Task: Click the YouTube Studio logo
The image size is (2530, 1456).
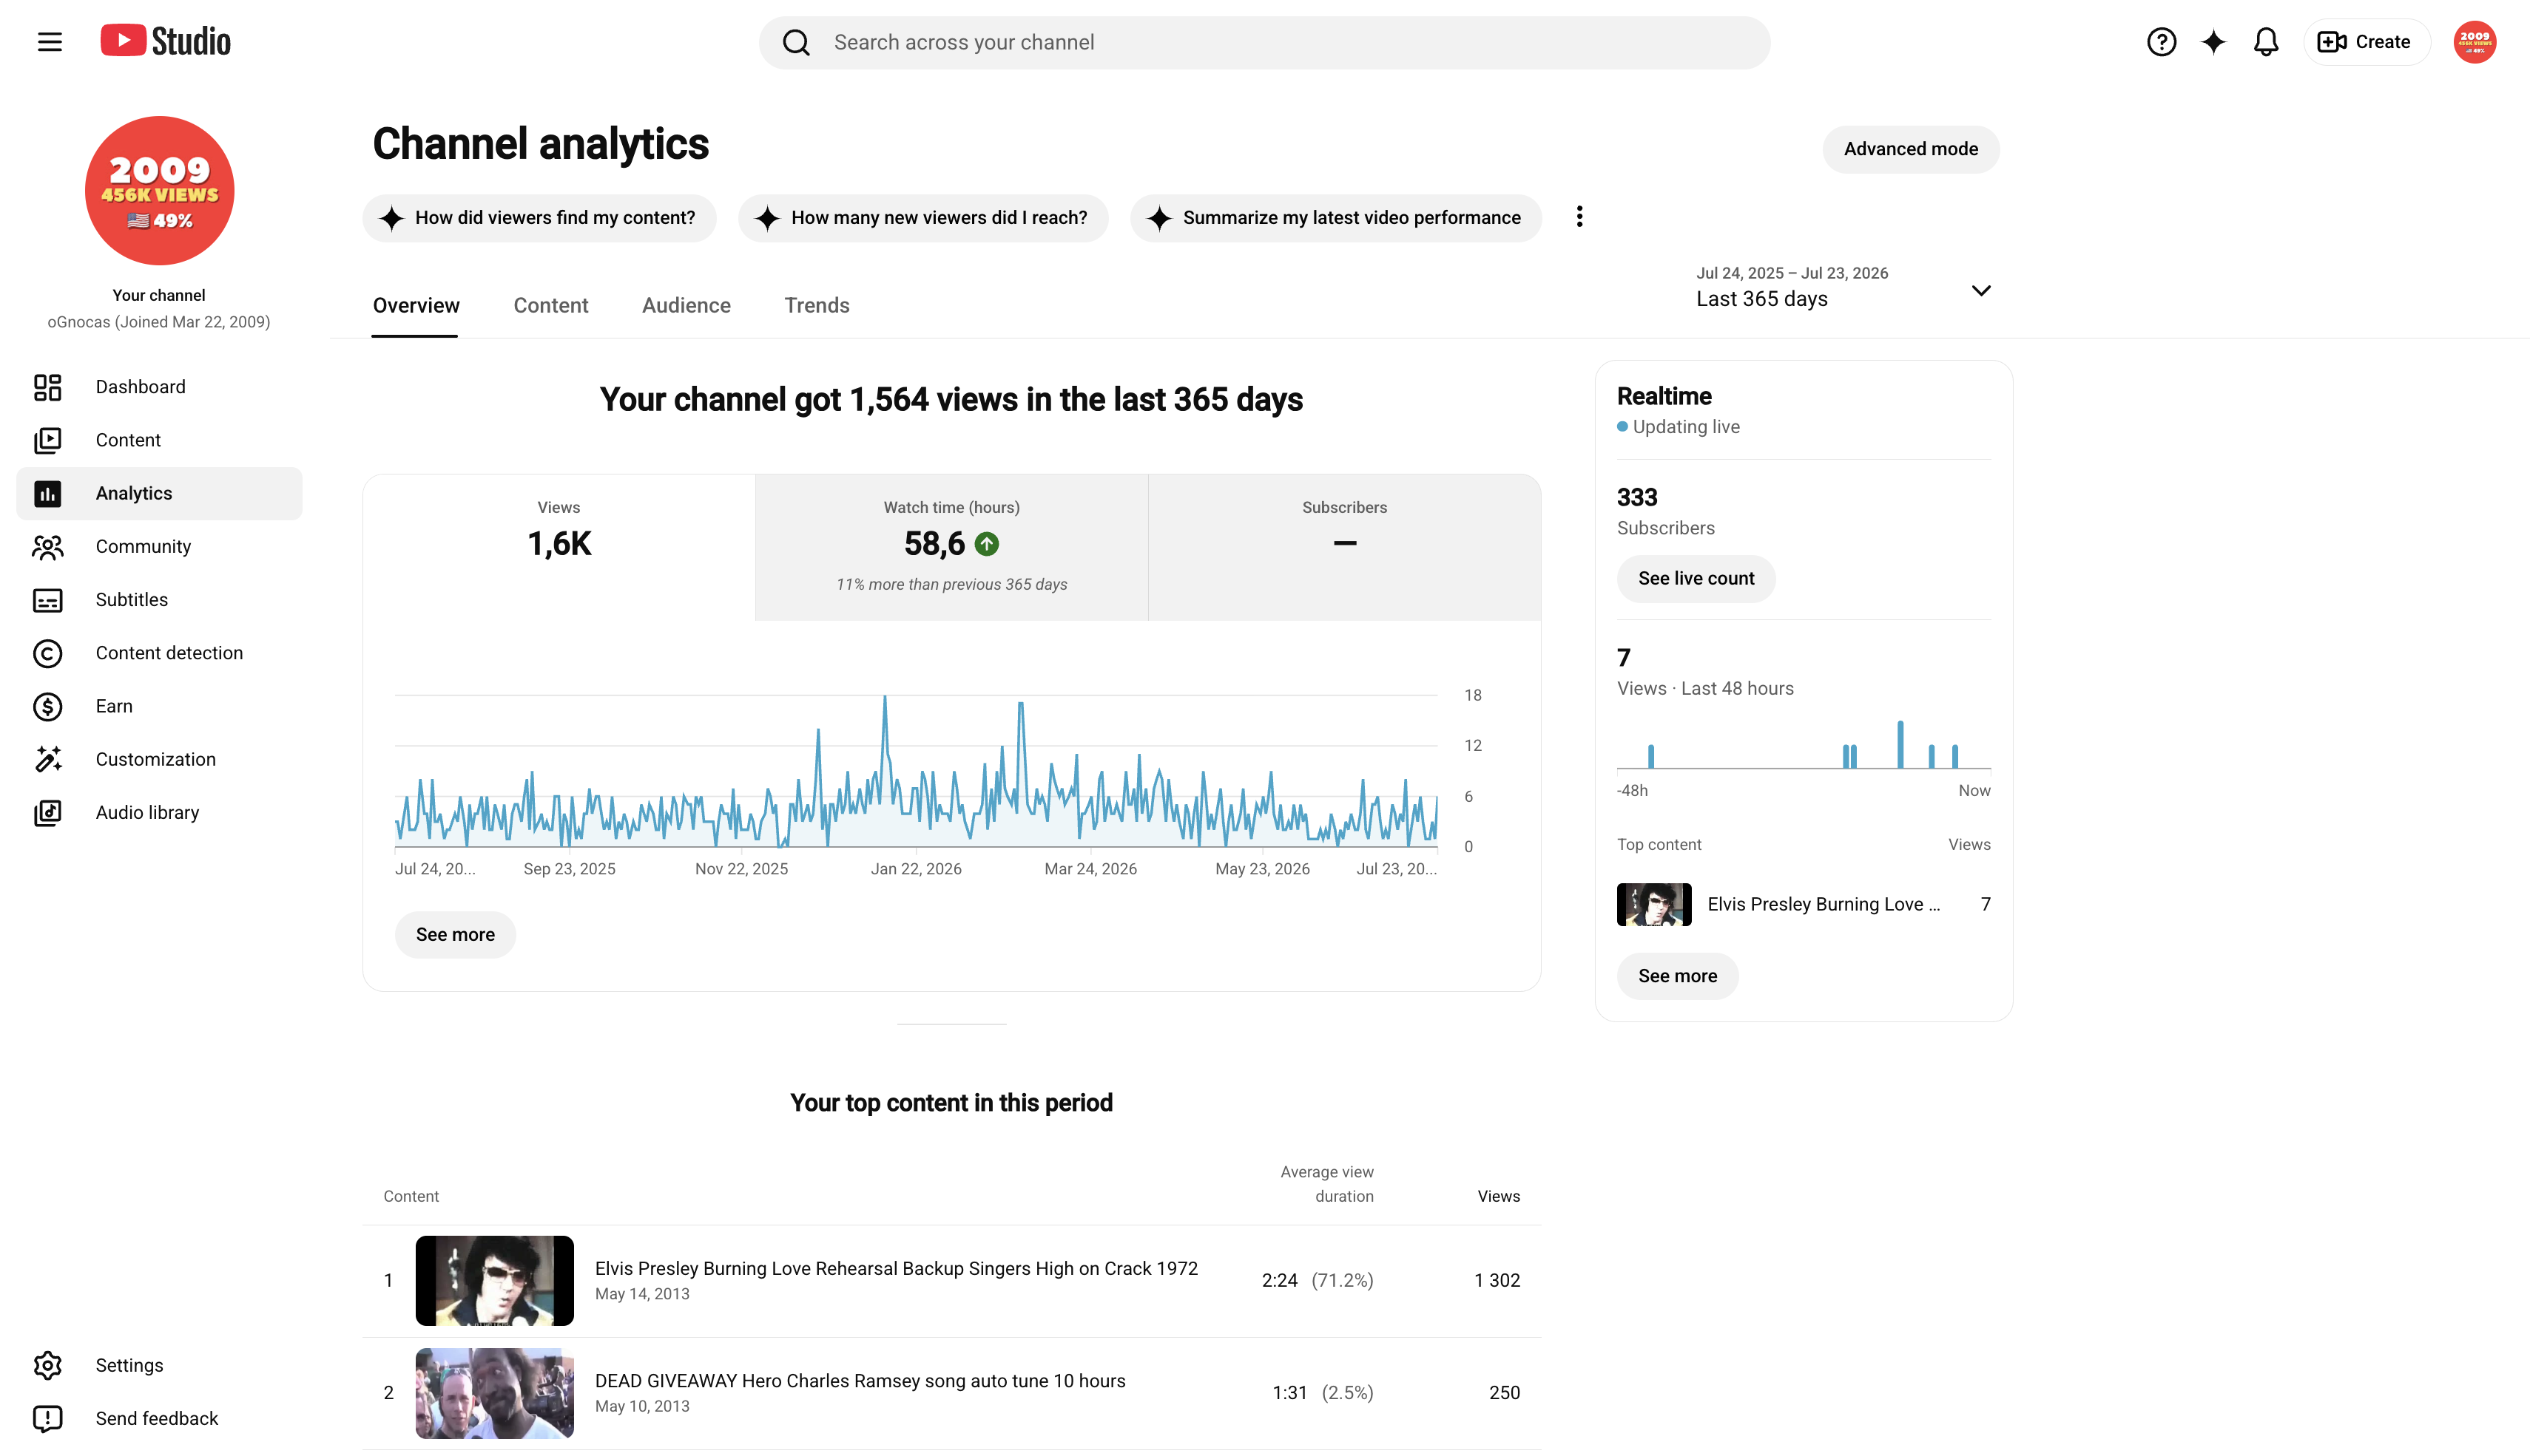Action: tap(165, 41)
